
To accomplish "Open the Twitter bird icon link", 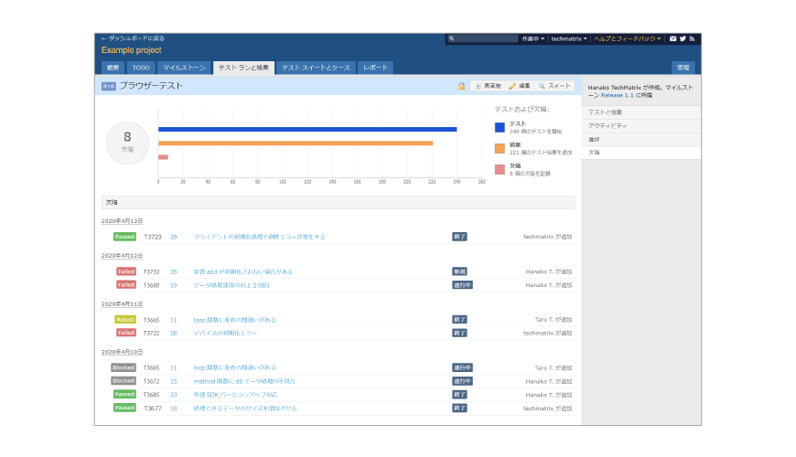I will point(683,38).
